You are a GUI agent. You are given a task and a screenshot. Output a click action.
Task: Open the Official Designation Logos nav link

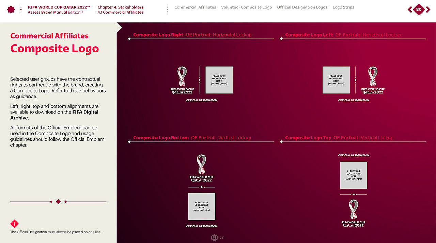[x=302, y=7]
